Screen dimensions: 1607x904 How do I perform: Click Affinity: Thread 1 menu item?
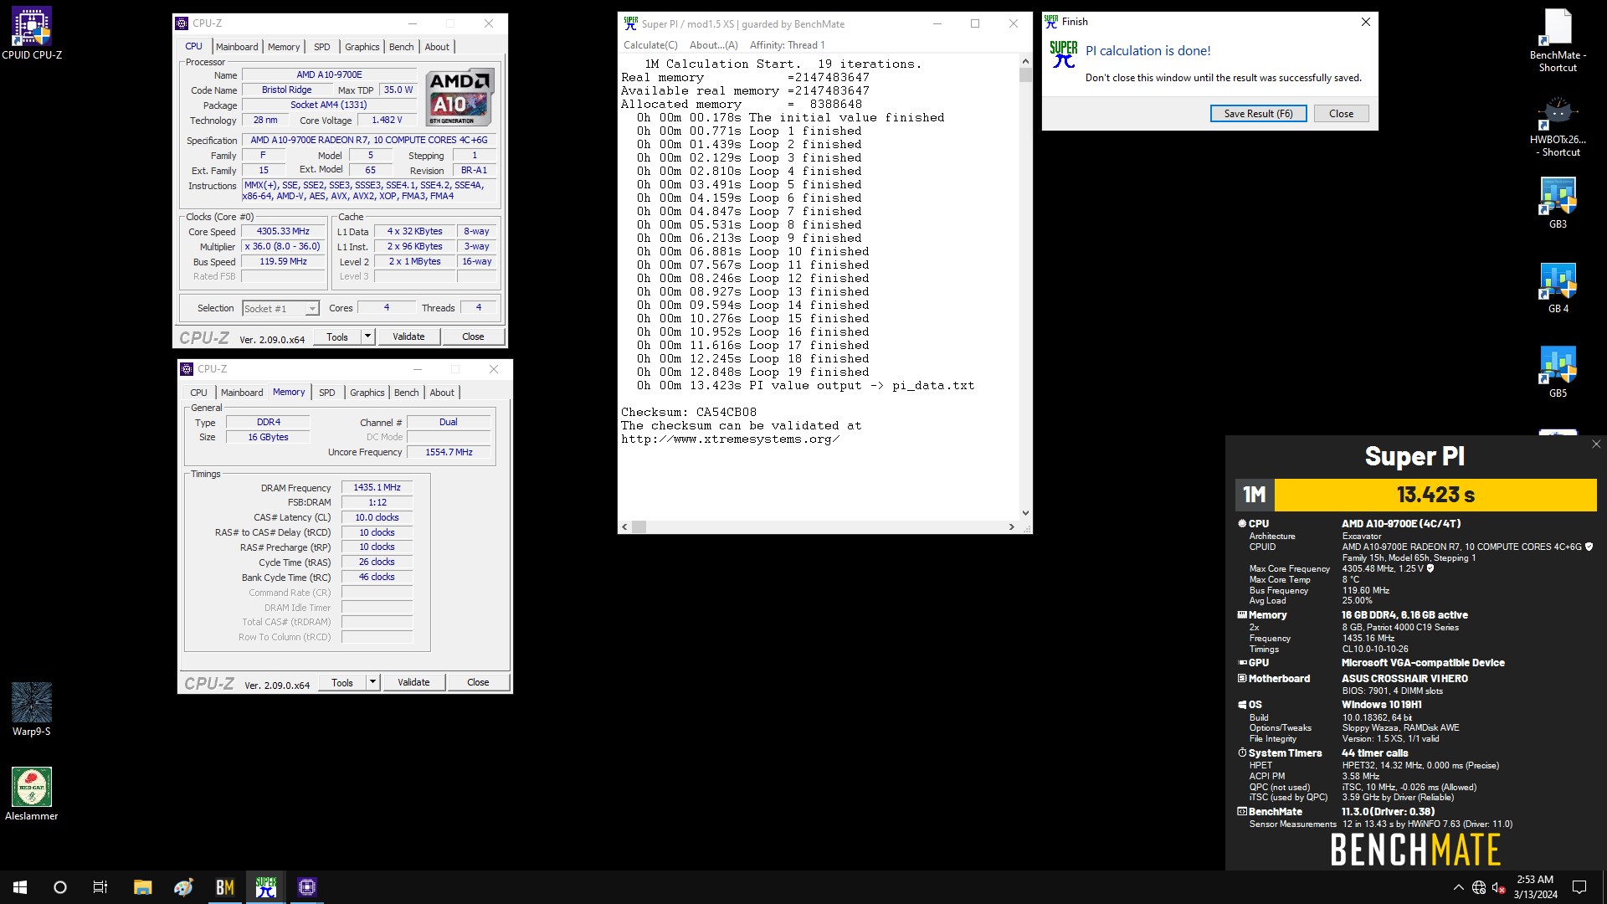click(787, 45)
